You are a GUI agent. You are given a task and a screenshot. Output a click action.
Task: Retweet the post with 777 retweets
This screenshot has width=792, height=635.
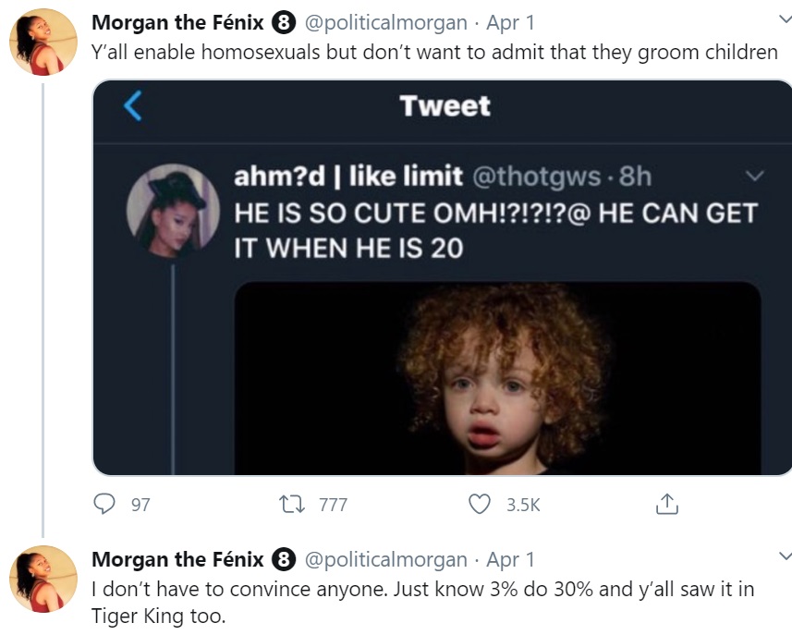click(291, 504)
